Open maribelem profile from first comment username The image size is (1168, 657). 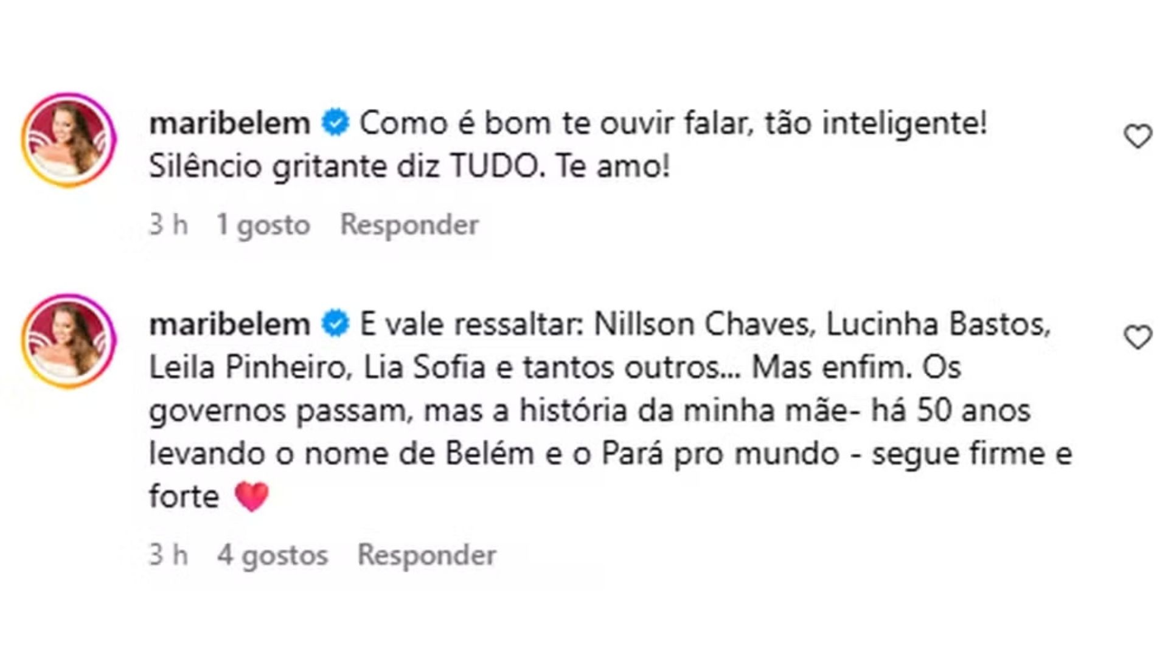tap(230, 123)
